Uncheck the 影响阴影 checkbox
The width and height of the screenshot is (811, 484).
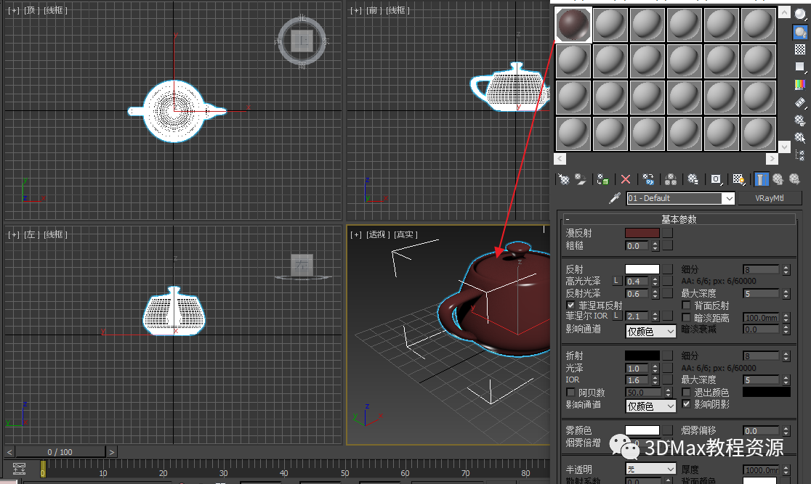tap(687, 404)
